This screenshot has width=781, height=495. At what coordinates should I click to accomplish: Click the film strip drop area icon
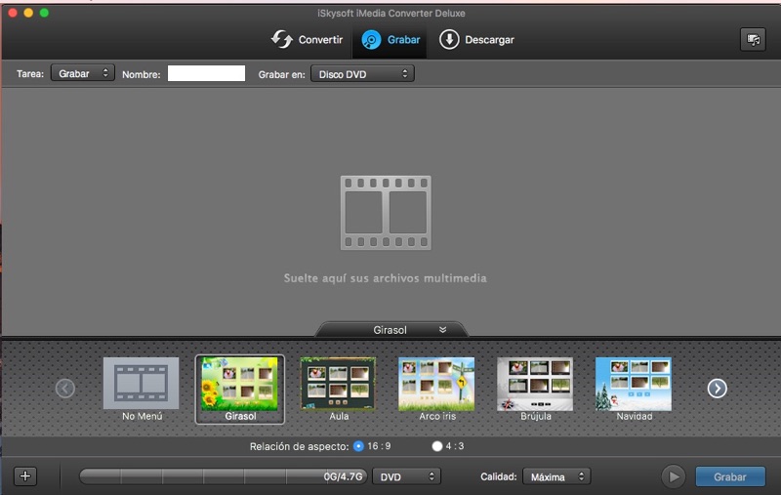coord(386,213)
